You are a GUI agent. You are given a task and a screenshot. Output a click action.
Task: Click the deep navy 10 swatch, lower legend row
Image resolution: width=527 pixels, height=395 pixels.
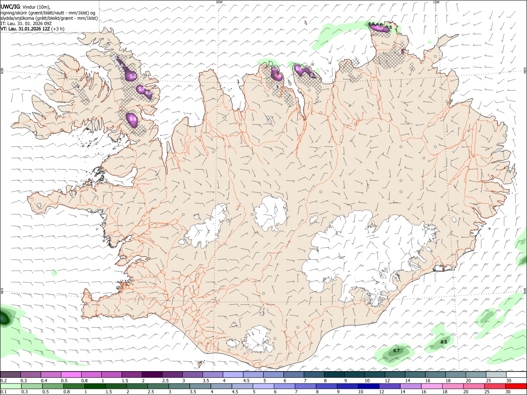tap(368, 386)
